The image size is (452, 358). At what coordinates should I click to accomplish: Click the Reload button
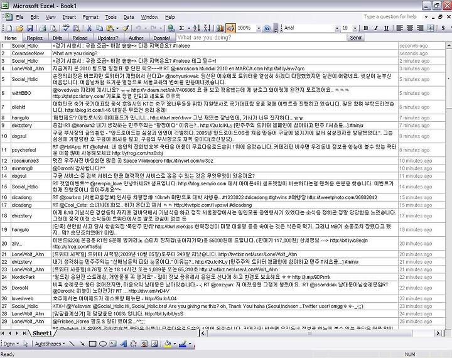80,38
